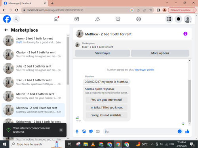Open Mercie's 2 bed 1 bath conversation
Screen dimensions: 198x148
point(33,96)
